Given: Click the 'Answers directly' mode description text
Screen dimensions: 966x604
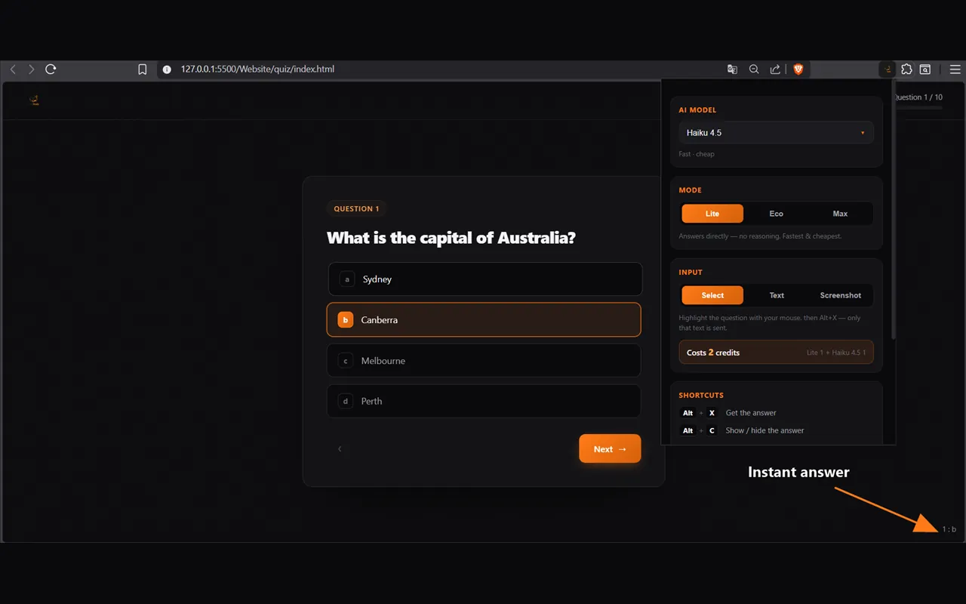Looking at the screenshot, I should (x=760, y=236).
